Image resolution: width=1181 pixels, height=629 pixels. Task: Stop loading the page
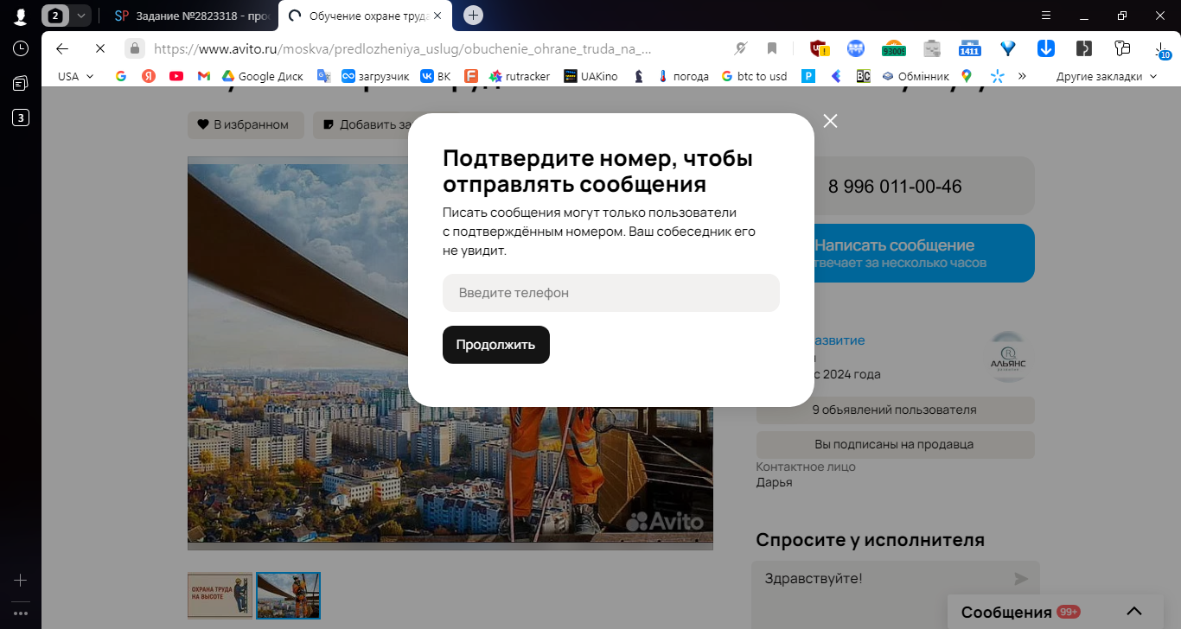(100, 48)
